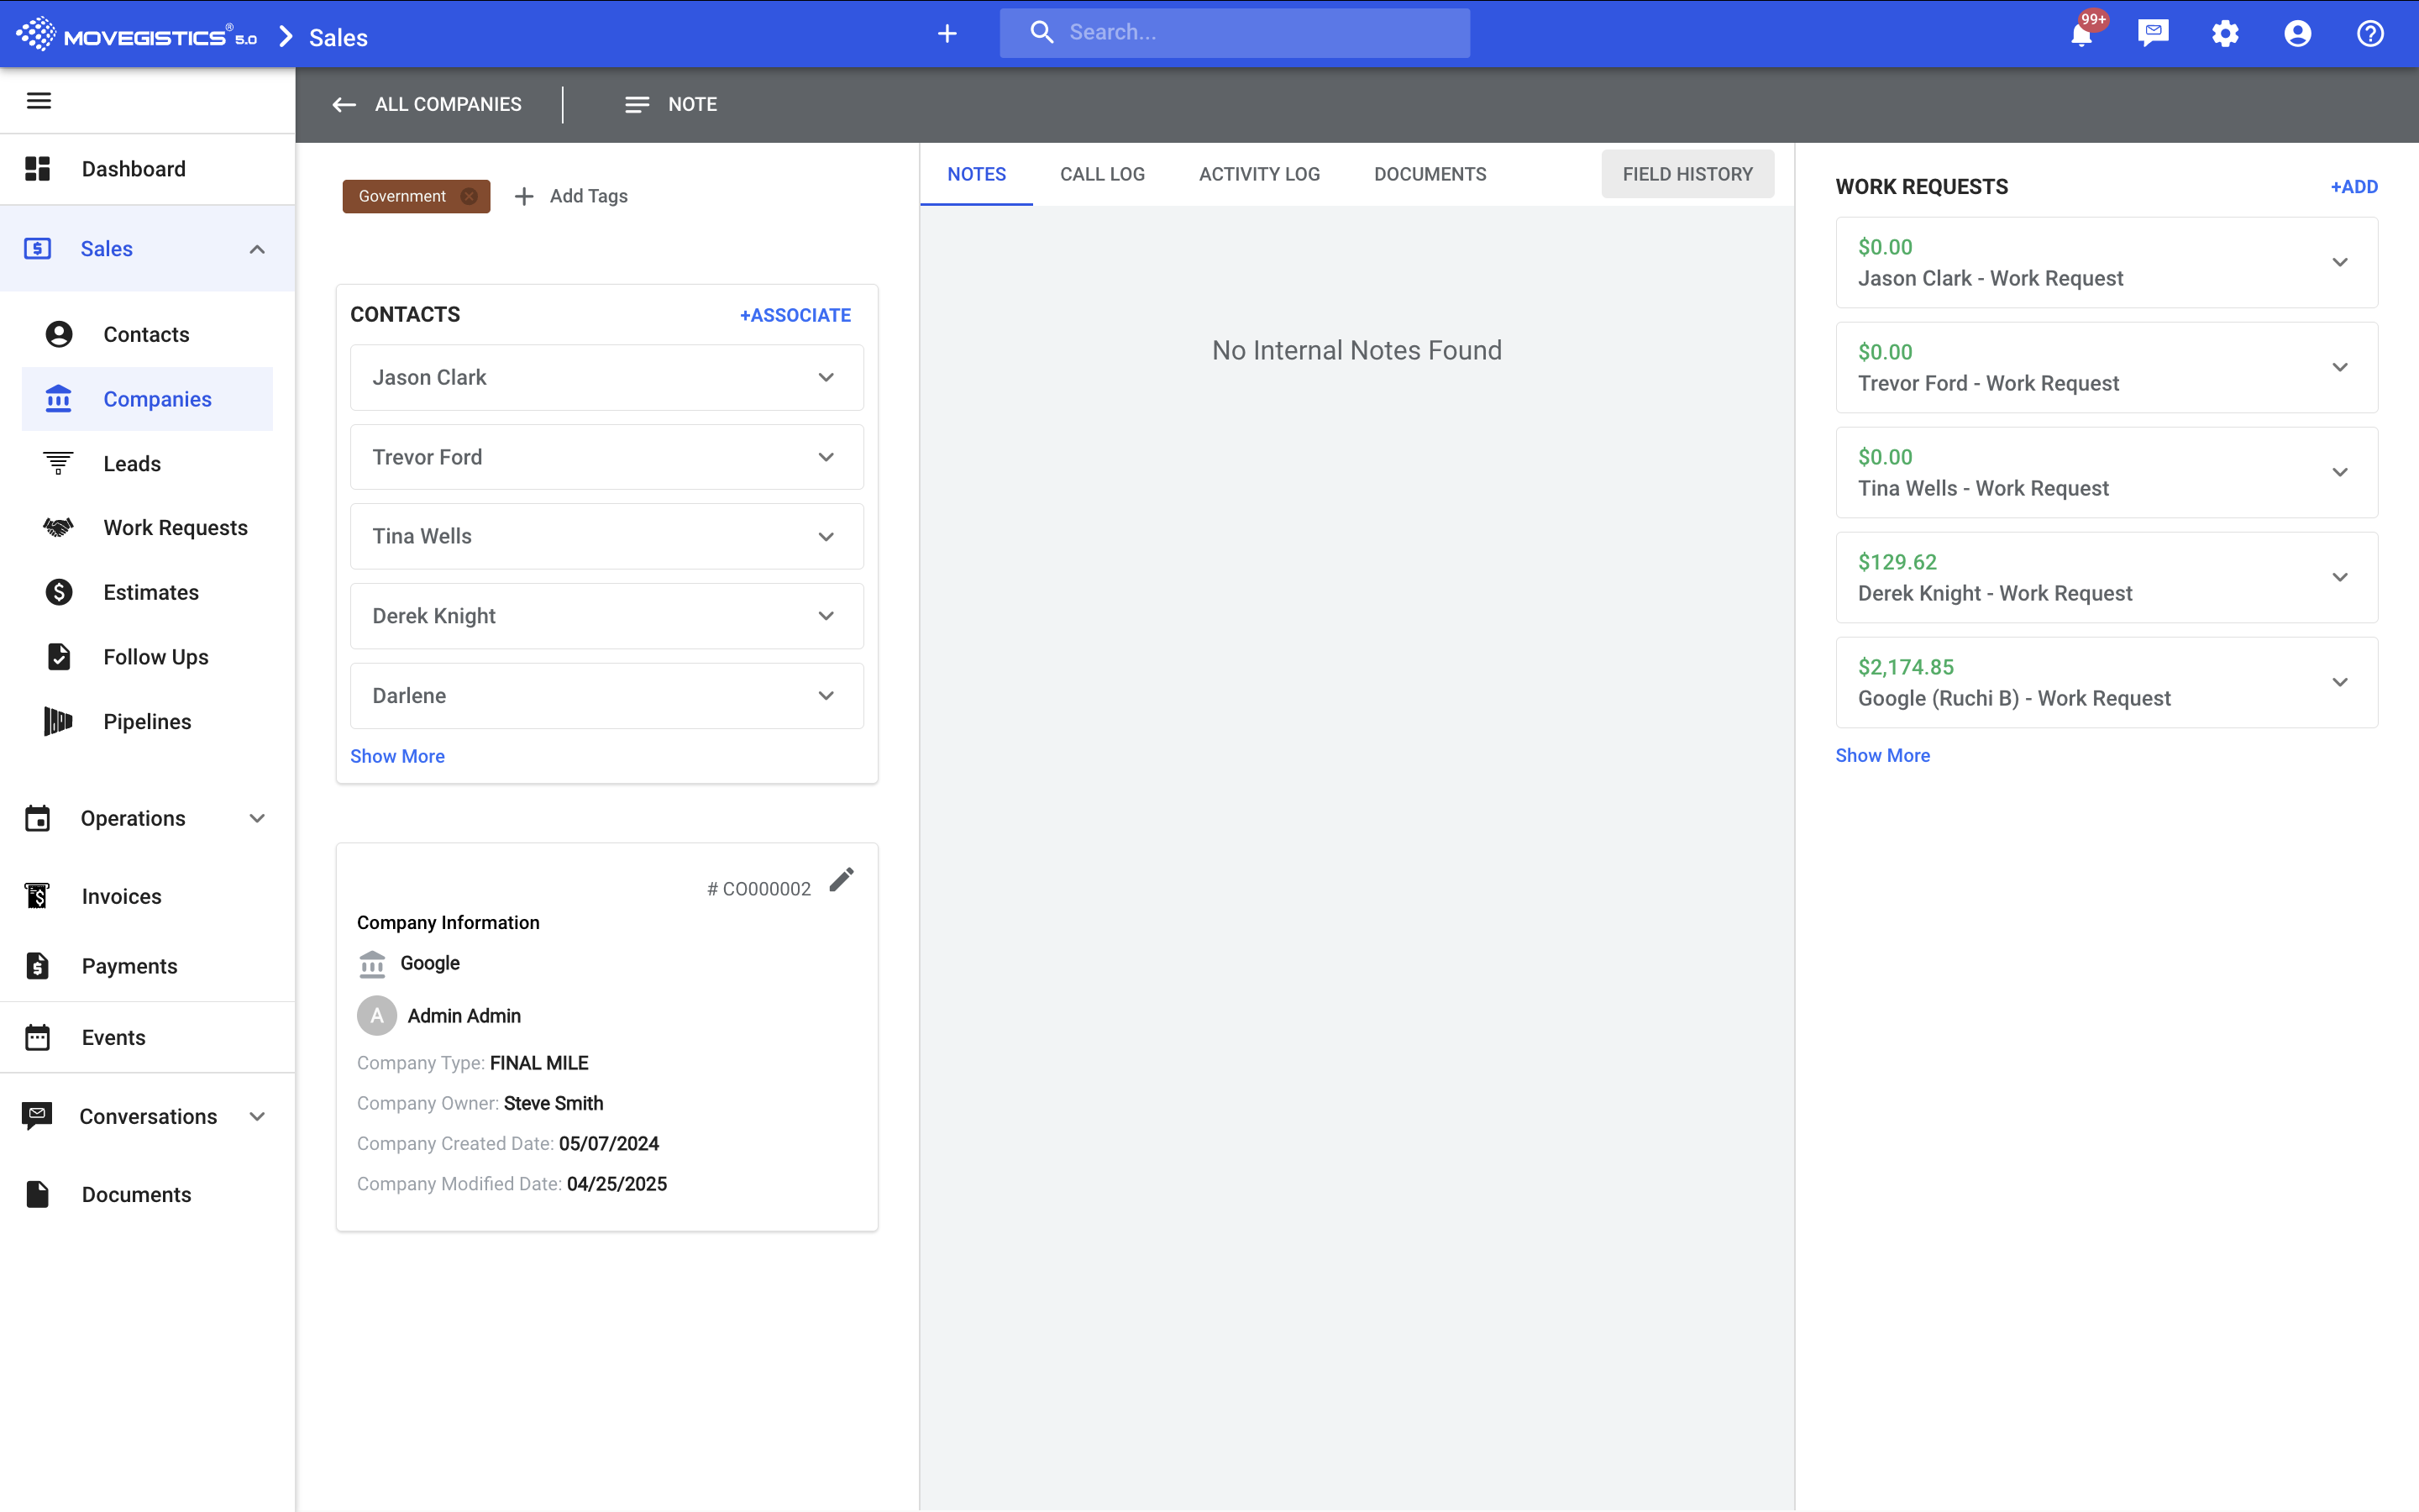
Task: Open the user account profile icon
Action: [2298, 34]
